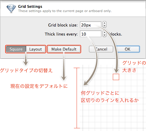The image size is (146, 131).
Task: Confirm grid settings with OK
Action: [x=128, y=49]
